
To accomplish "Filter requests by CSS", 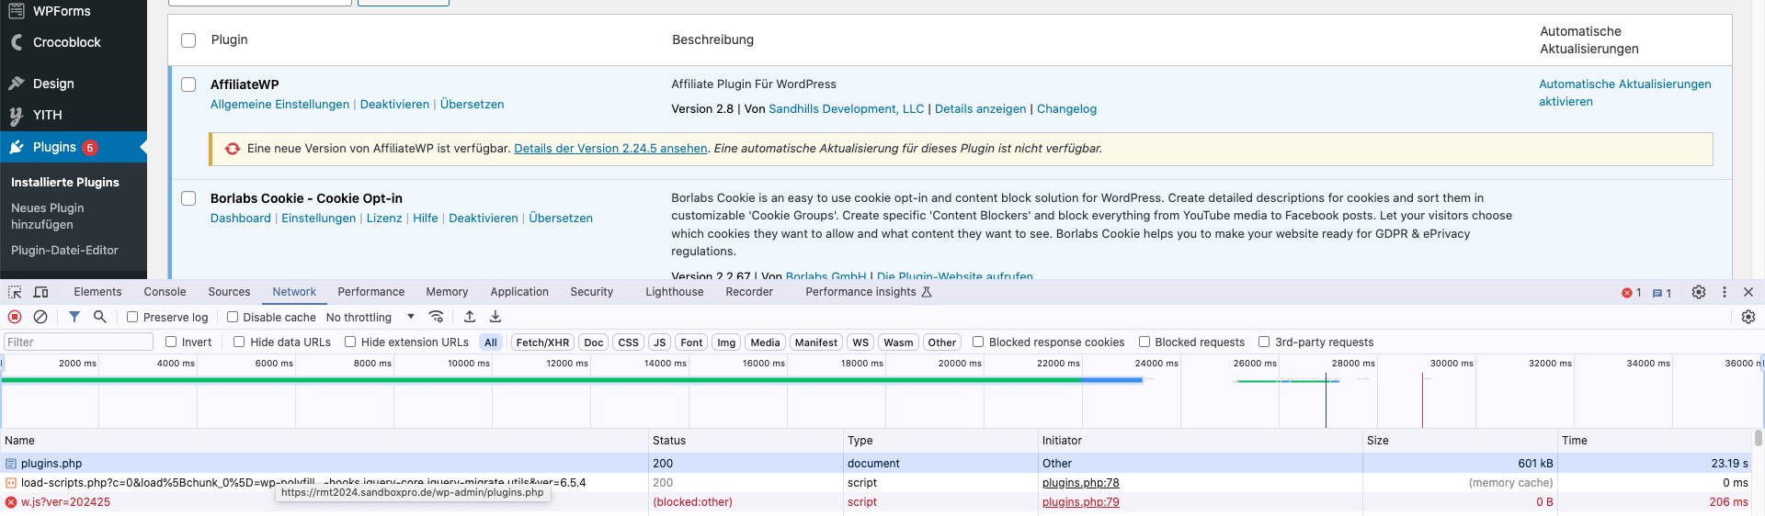I will coord(628,342).
